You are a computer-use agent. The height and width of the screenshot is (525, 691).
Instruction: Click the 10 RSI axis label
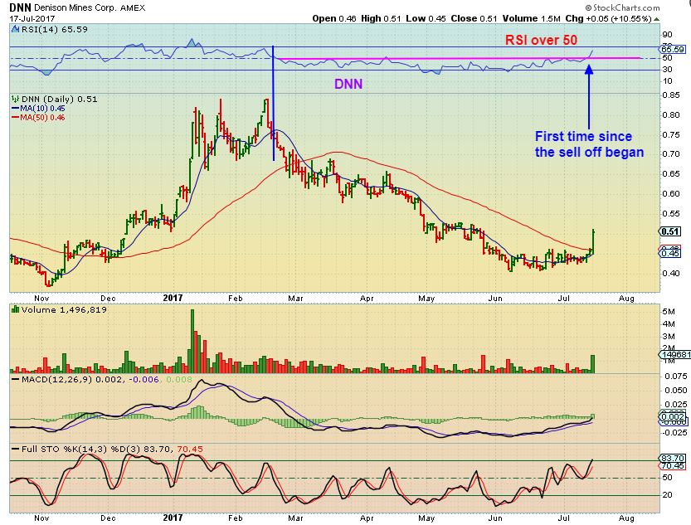[667, 81]
